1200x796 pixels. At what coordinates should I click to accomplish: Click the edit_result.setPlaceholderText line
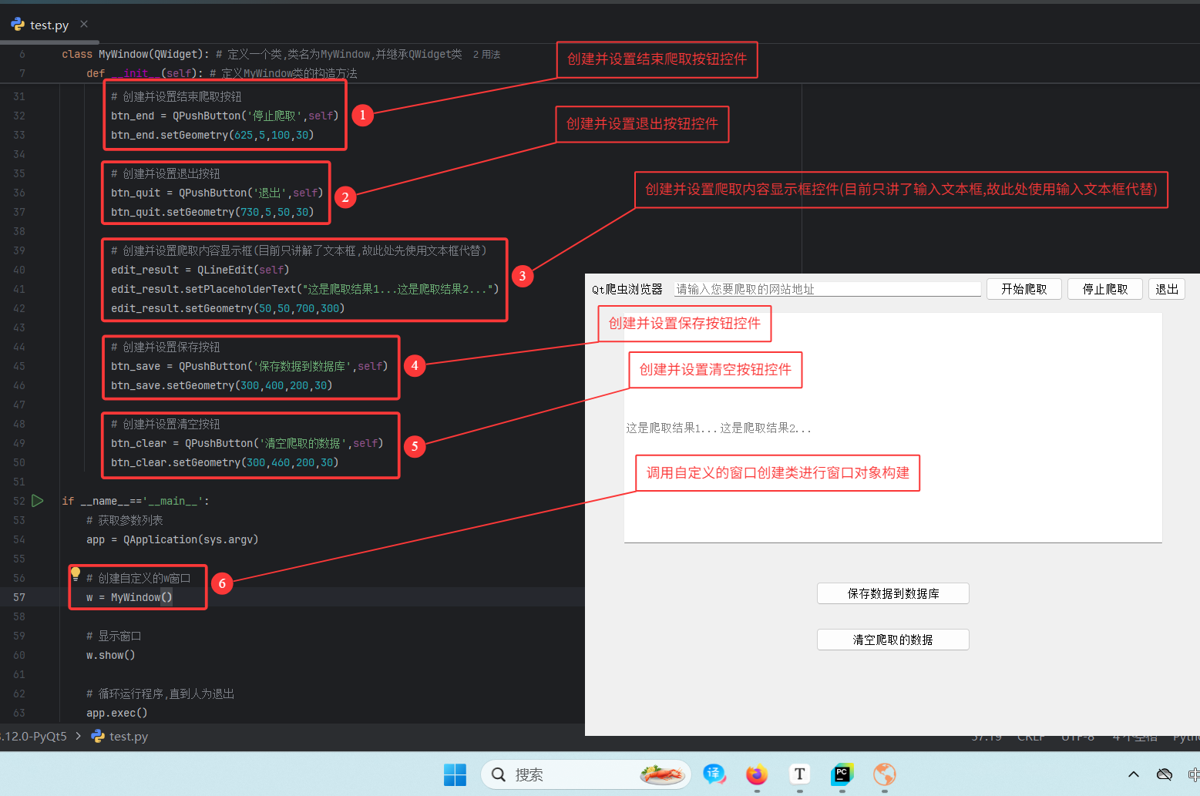pos(305,289)
